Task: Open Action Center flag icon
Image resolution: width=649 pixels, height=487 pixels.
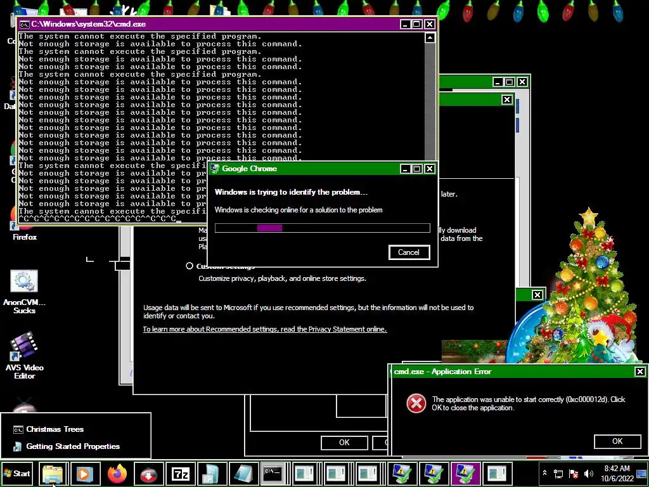Action: [x=574, y=473]
